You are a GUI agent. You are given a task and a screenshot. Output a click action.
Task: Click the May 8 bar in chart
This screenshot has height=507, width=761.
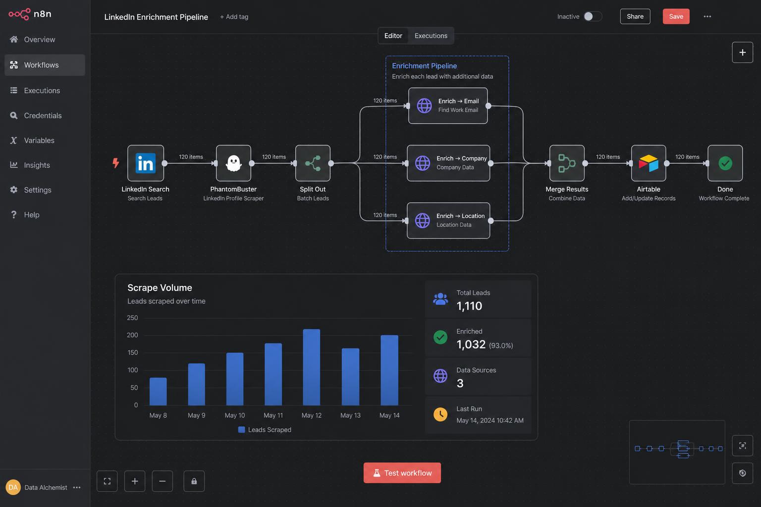click(158, 391)
